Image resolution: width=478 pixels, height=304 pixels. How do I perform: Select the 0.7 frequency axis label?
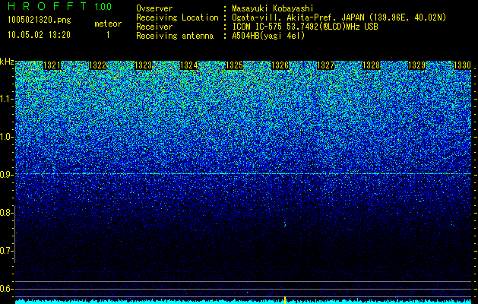[6, 251]
